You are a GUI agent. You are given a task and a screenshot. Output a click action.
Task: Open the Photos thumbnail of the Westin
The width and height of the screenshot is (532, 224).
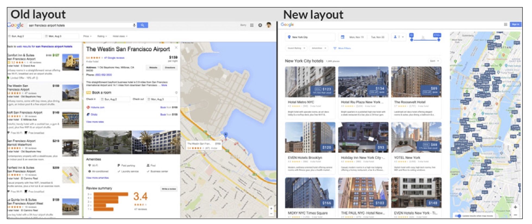(156, 142)
